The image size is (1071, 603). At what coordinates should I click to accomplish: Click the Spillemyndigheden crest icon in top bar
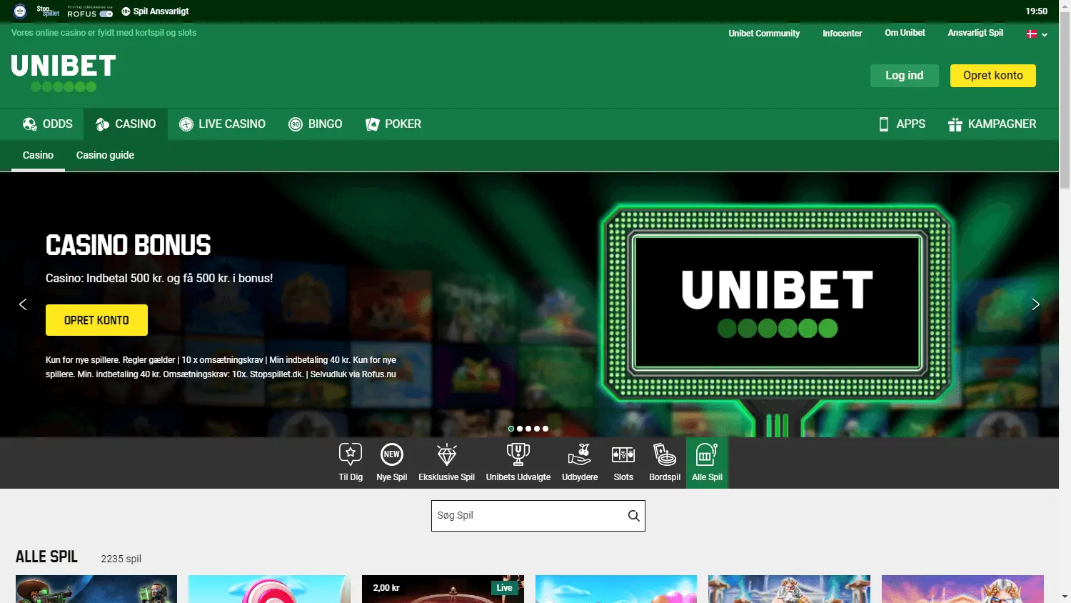coord(20,11)
